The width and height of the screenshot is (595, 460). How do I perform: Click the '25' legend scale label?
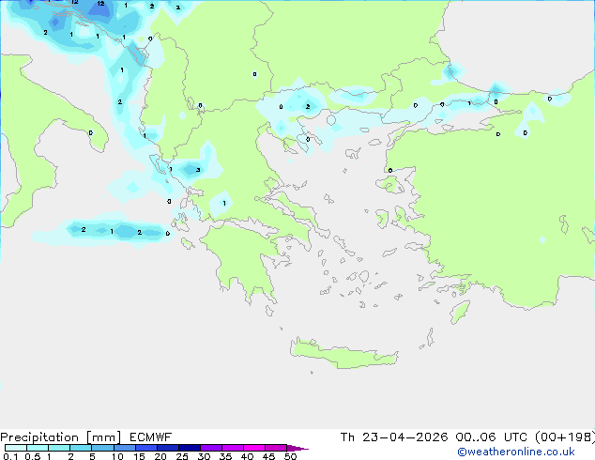pos(182,456)
